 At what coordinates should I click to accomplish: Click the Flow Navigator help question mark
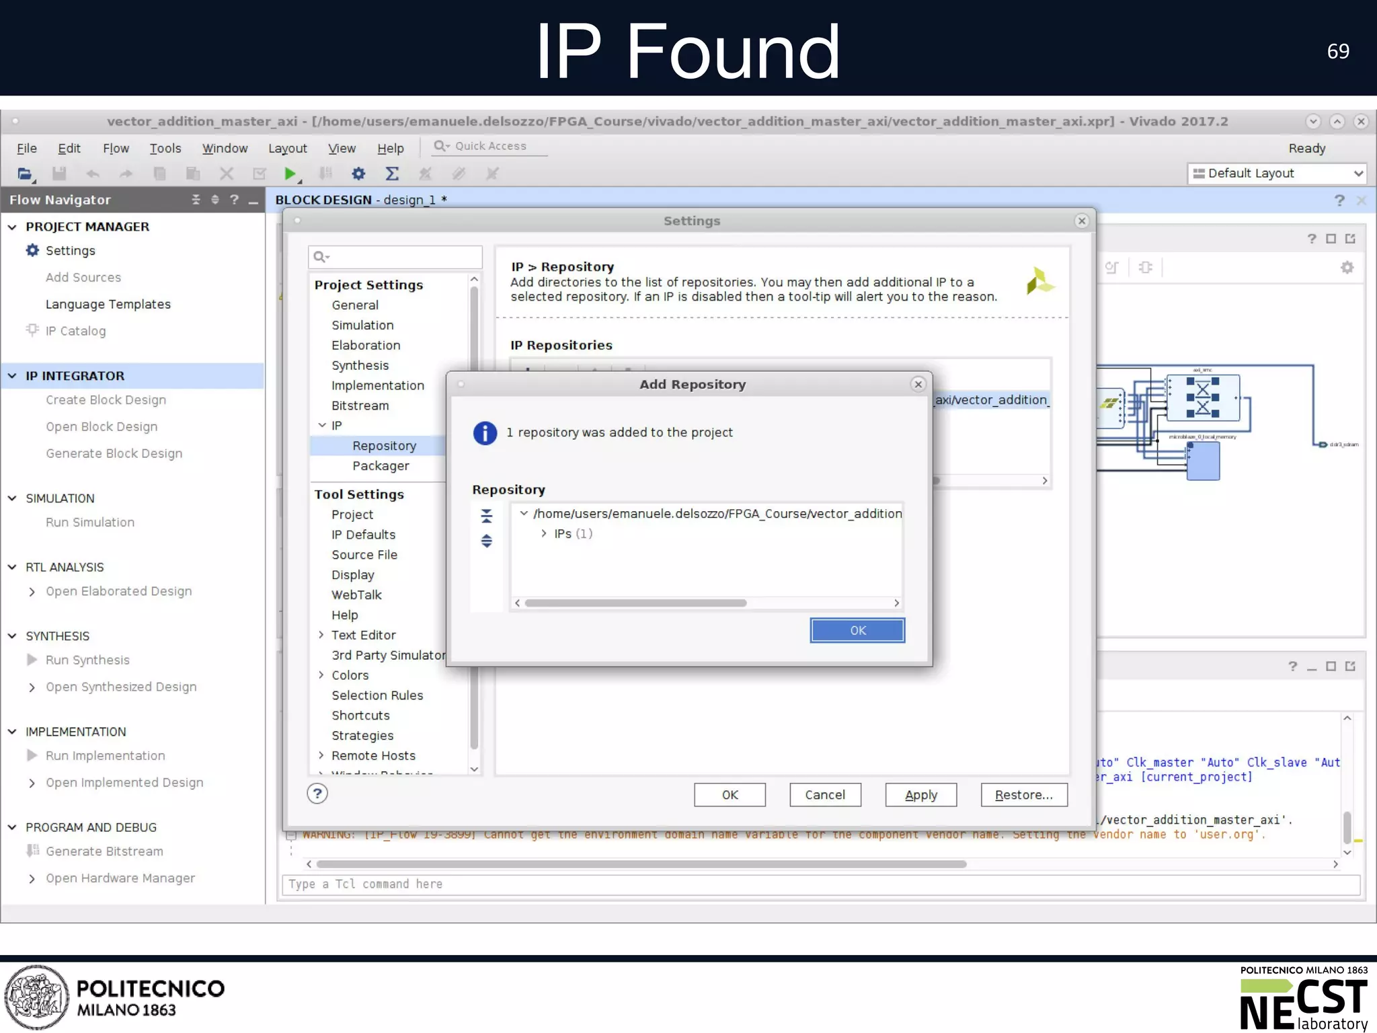point(234,200)
